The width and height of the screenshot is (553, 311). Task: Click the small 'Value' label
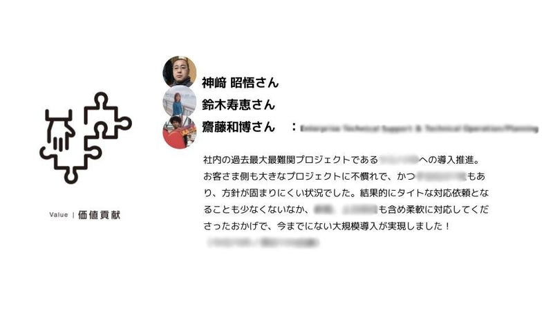[x=59, y=215]
